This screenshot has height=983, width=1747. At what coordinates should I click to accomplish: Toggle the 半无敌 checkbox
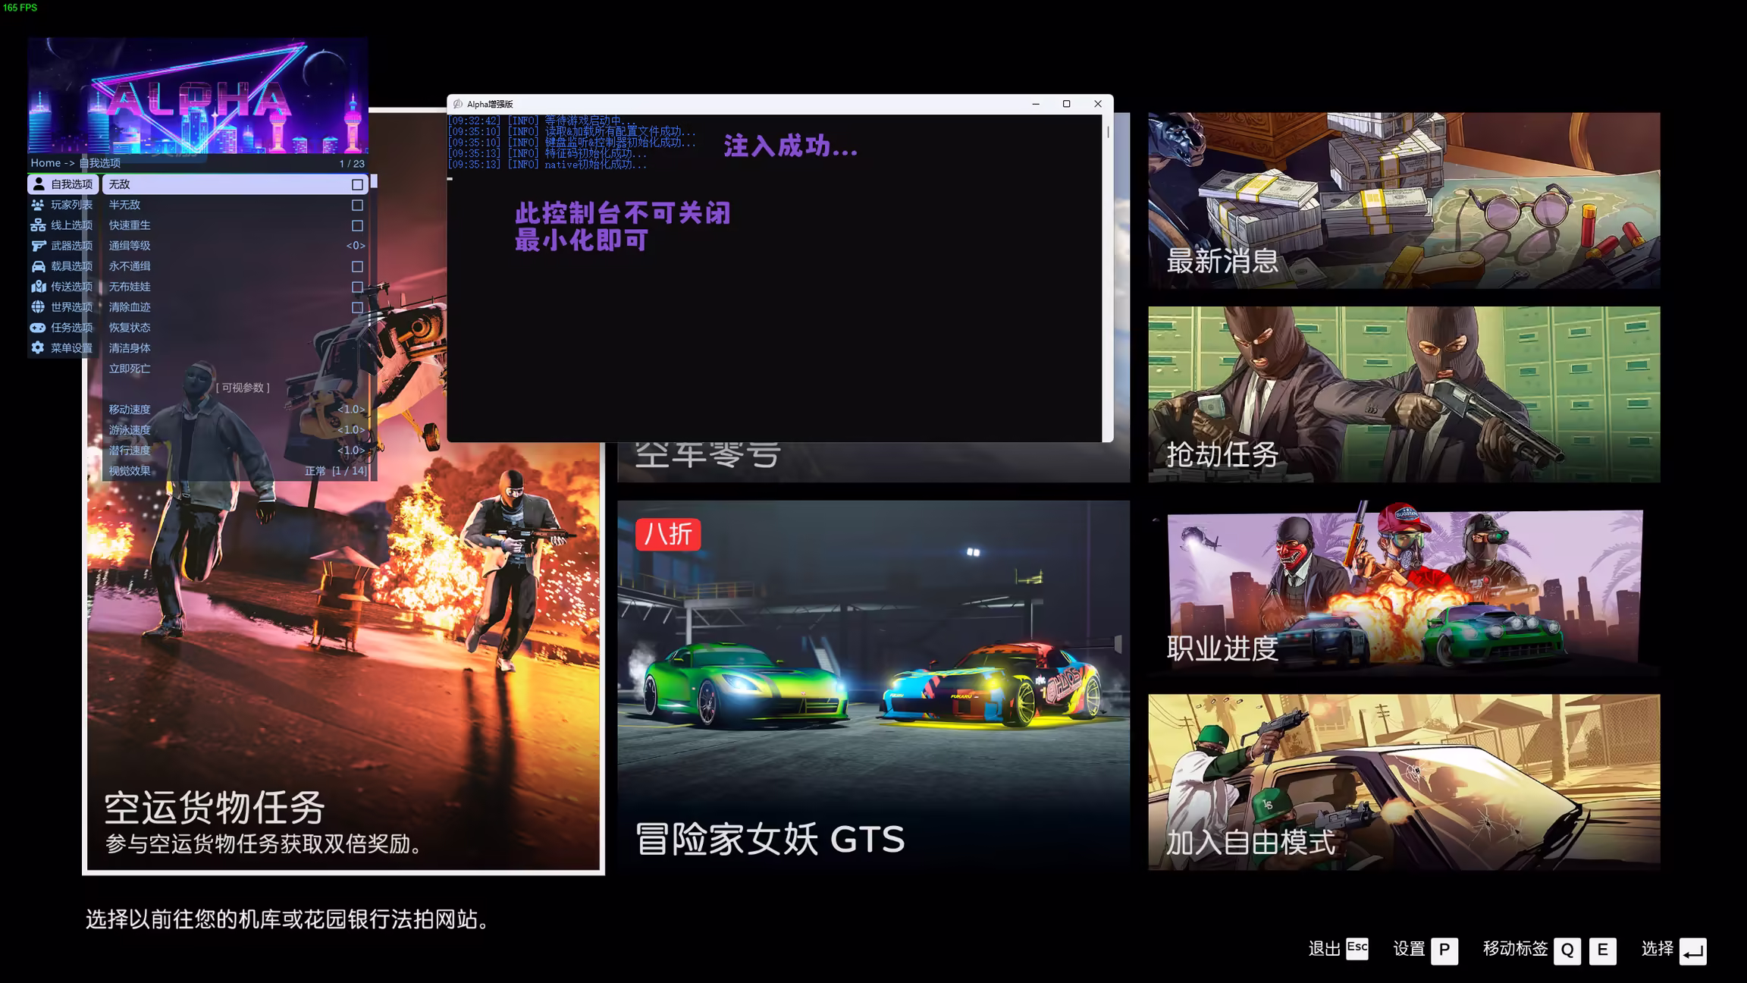coord(357,205)
